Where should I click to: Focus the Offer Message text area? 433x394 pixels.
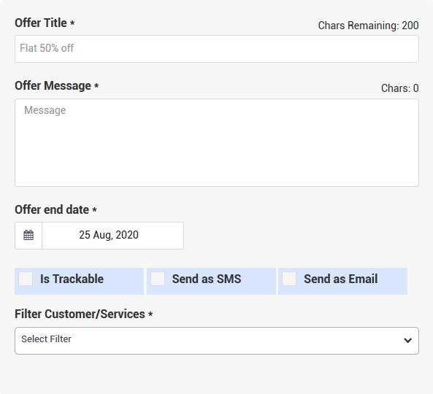[217, 142]
